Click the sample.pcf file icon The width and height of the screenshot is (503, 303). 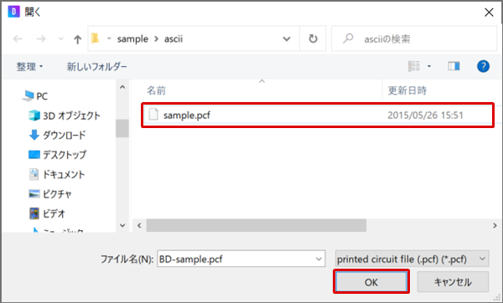tap(153, 115)
